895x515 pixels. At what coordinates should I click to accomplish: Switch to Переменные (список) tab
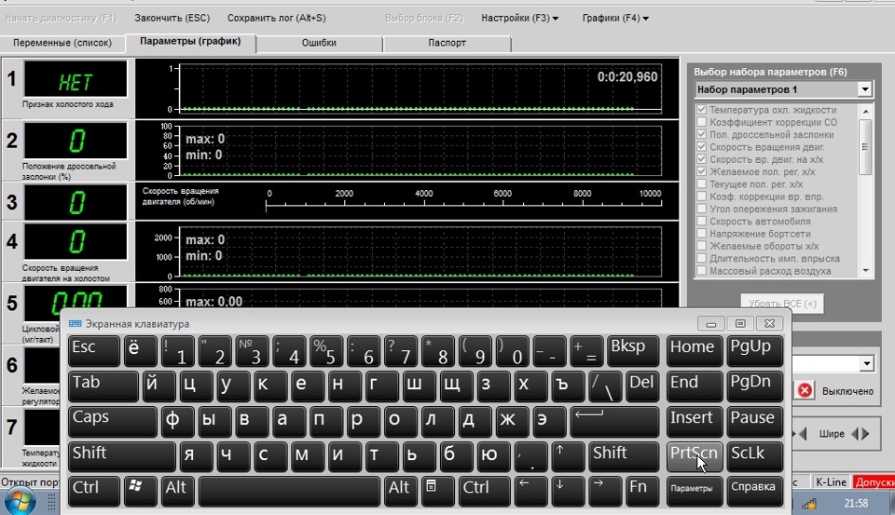(x=62, y=43)
